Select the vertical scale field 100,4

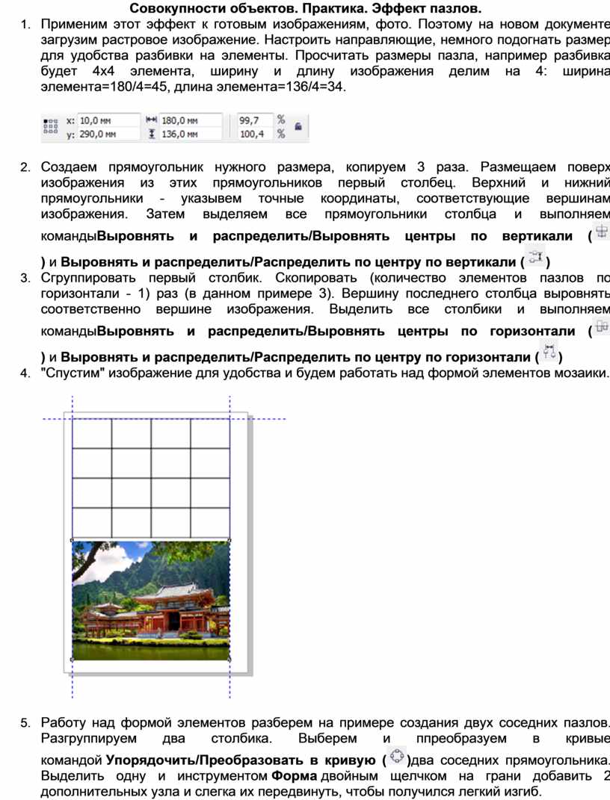click(255, 134)
